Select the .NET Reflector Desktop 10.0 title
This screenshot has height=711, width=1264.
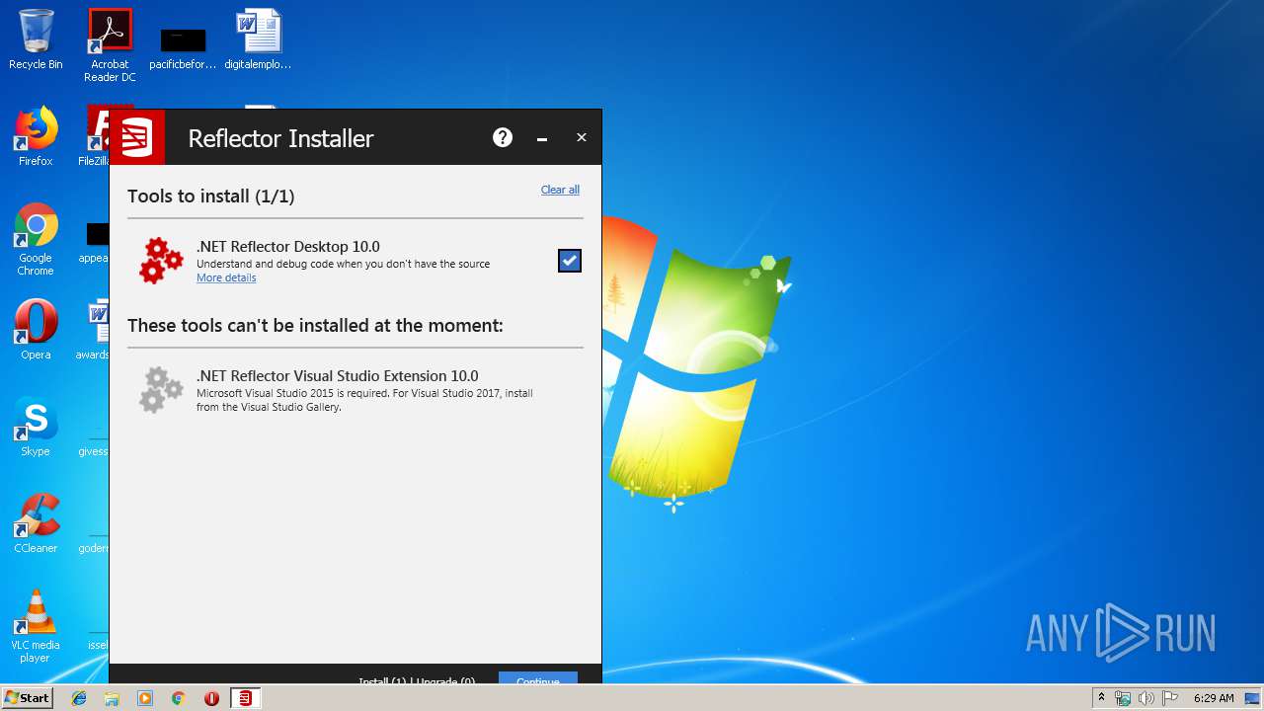[288, 247]
